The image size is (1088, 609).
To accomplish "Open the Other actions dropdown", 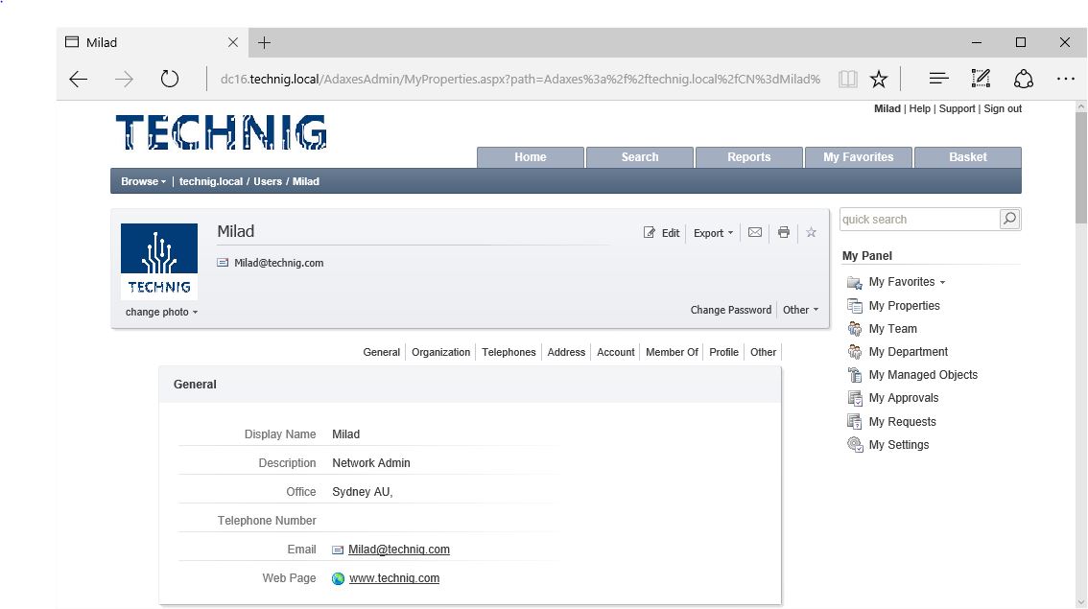I will pyautogui.click(x=801, y=310).
